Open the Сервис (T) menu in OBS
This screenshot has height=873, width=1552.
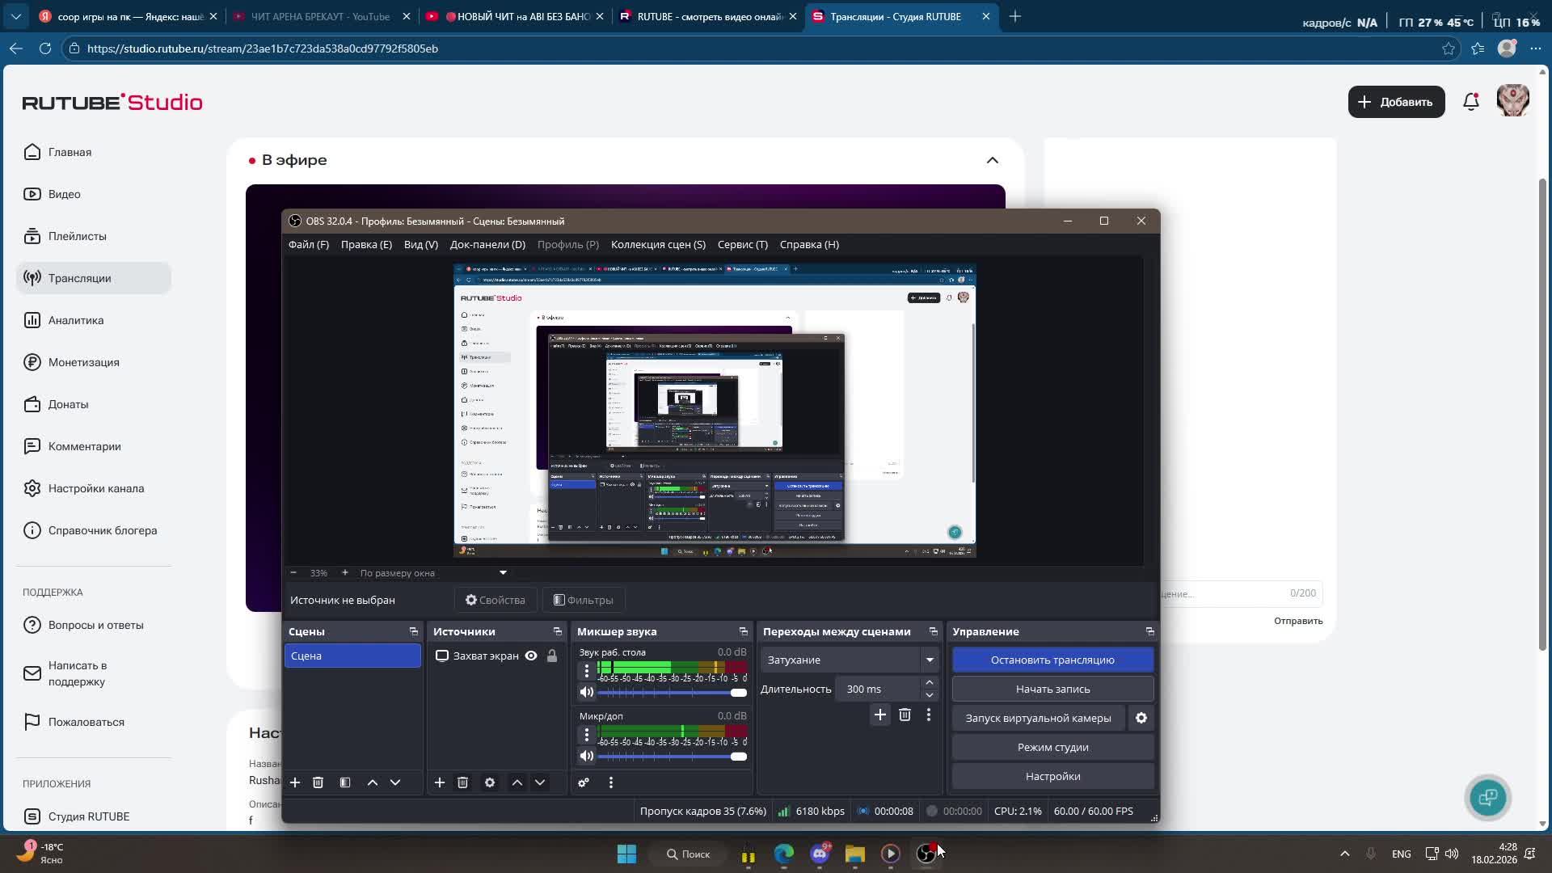coord(742,244)
